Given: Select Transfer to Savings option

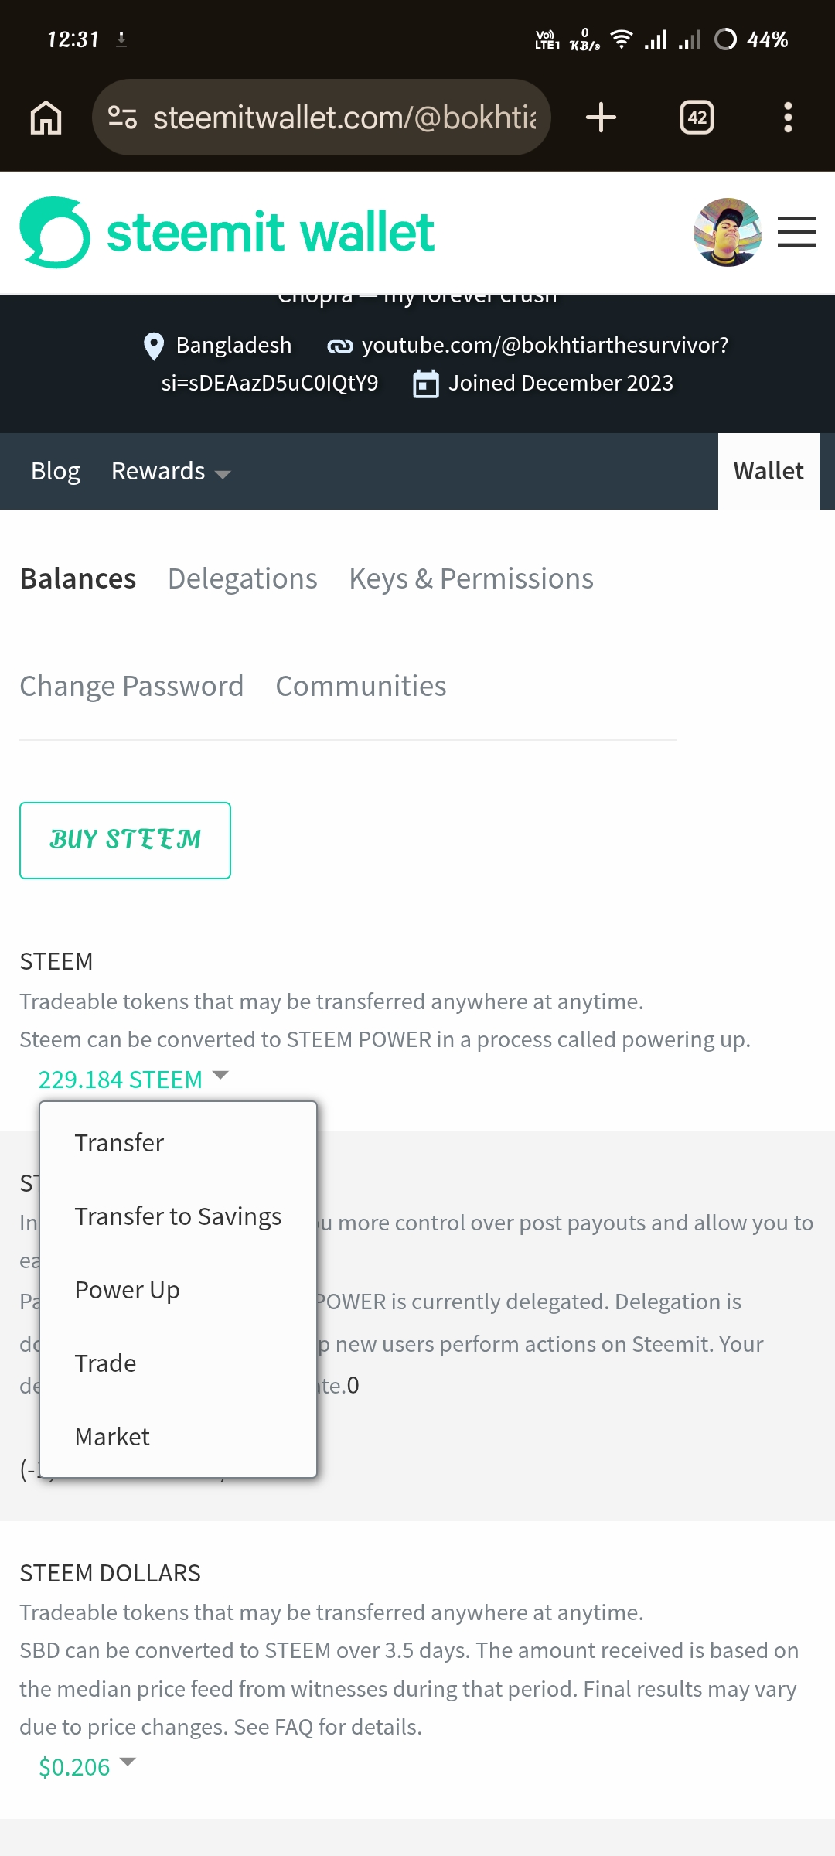Looking at the screenshot, I should point(178,1216).
